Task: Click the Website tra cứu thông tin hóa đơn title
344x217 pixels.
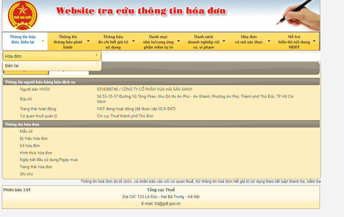Action: point(141,11)
